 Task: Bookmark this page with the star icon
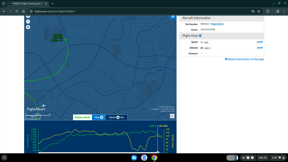click(x=258, y=11)
